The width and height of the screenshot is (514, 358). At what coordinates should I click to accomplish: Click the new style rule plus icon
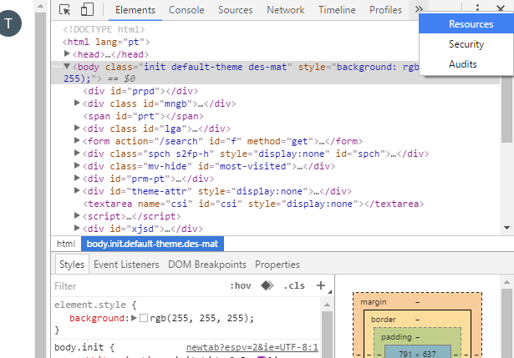pos(321,285)
